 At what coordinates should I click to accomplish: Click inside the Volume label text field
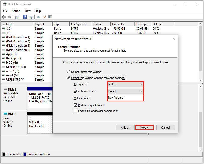[x=125, y=98]
